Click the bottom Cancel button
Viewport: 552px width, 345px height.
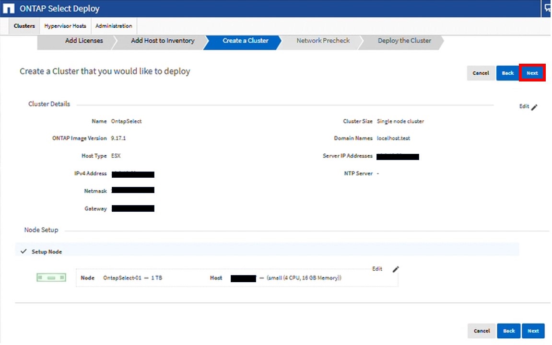[x=482, y=331]
